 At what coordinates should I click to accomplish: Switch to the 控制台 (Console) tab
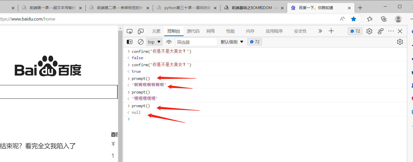174,31
